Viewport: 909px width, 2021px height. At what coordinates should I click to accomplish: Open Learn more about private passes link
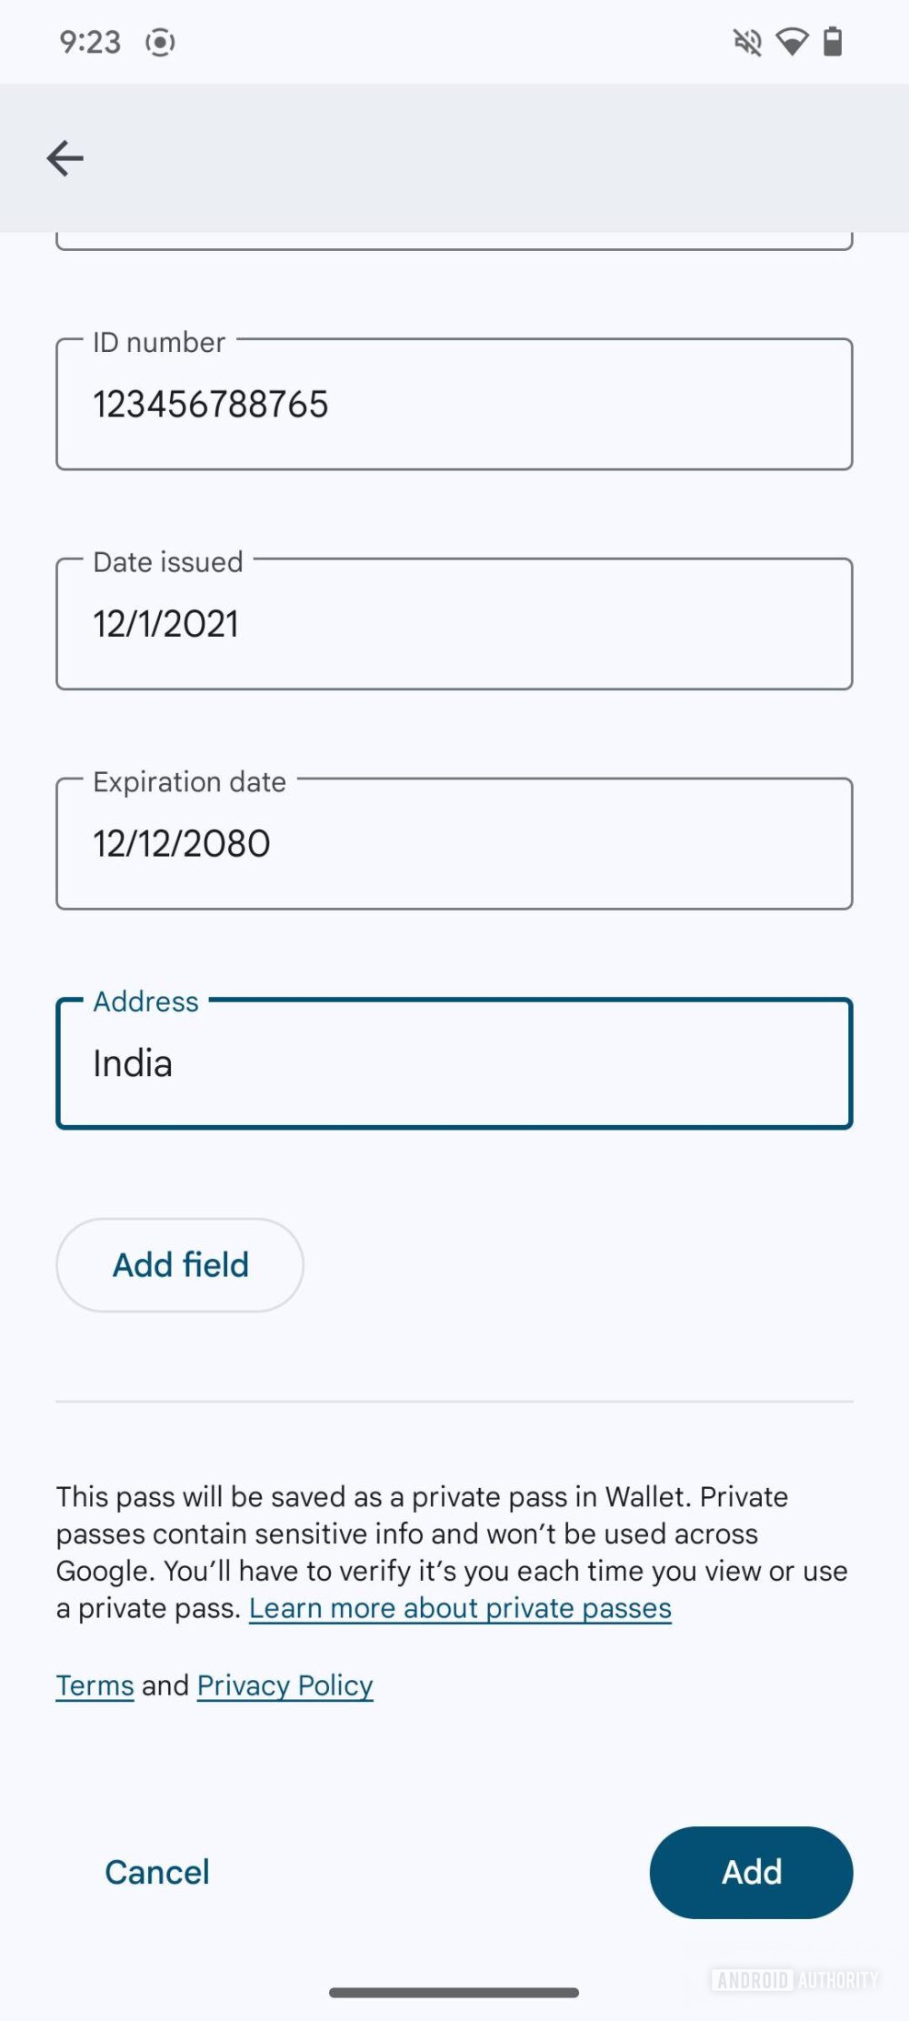(460, 1608)
